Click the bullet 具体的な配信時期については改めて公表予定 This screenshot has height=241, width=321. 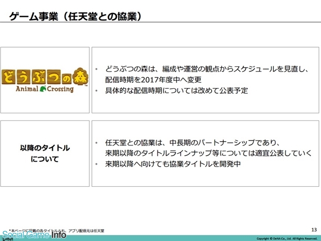177,90
